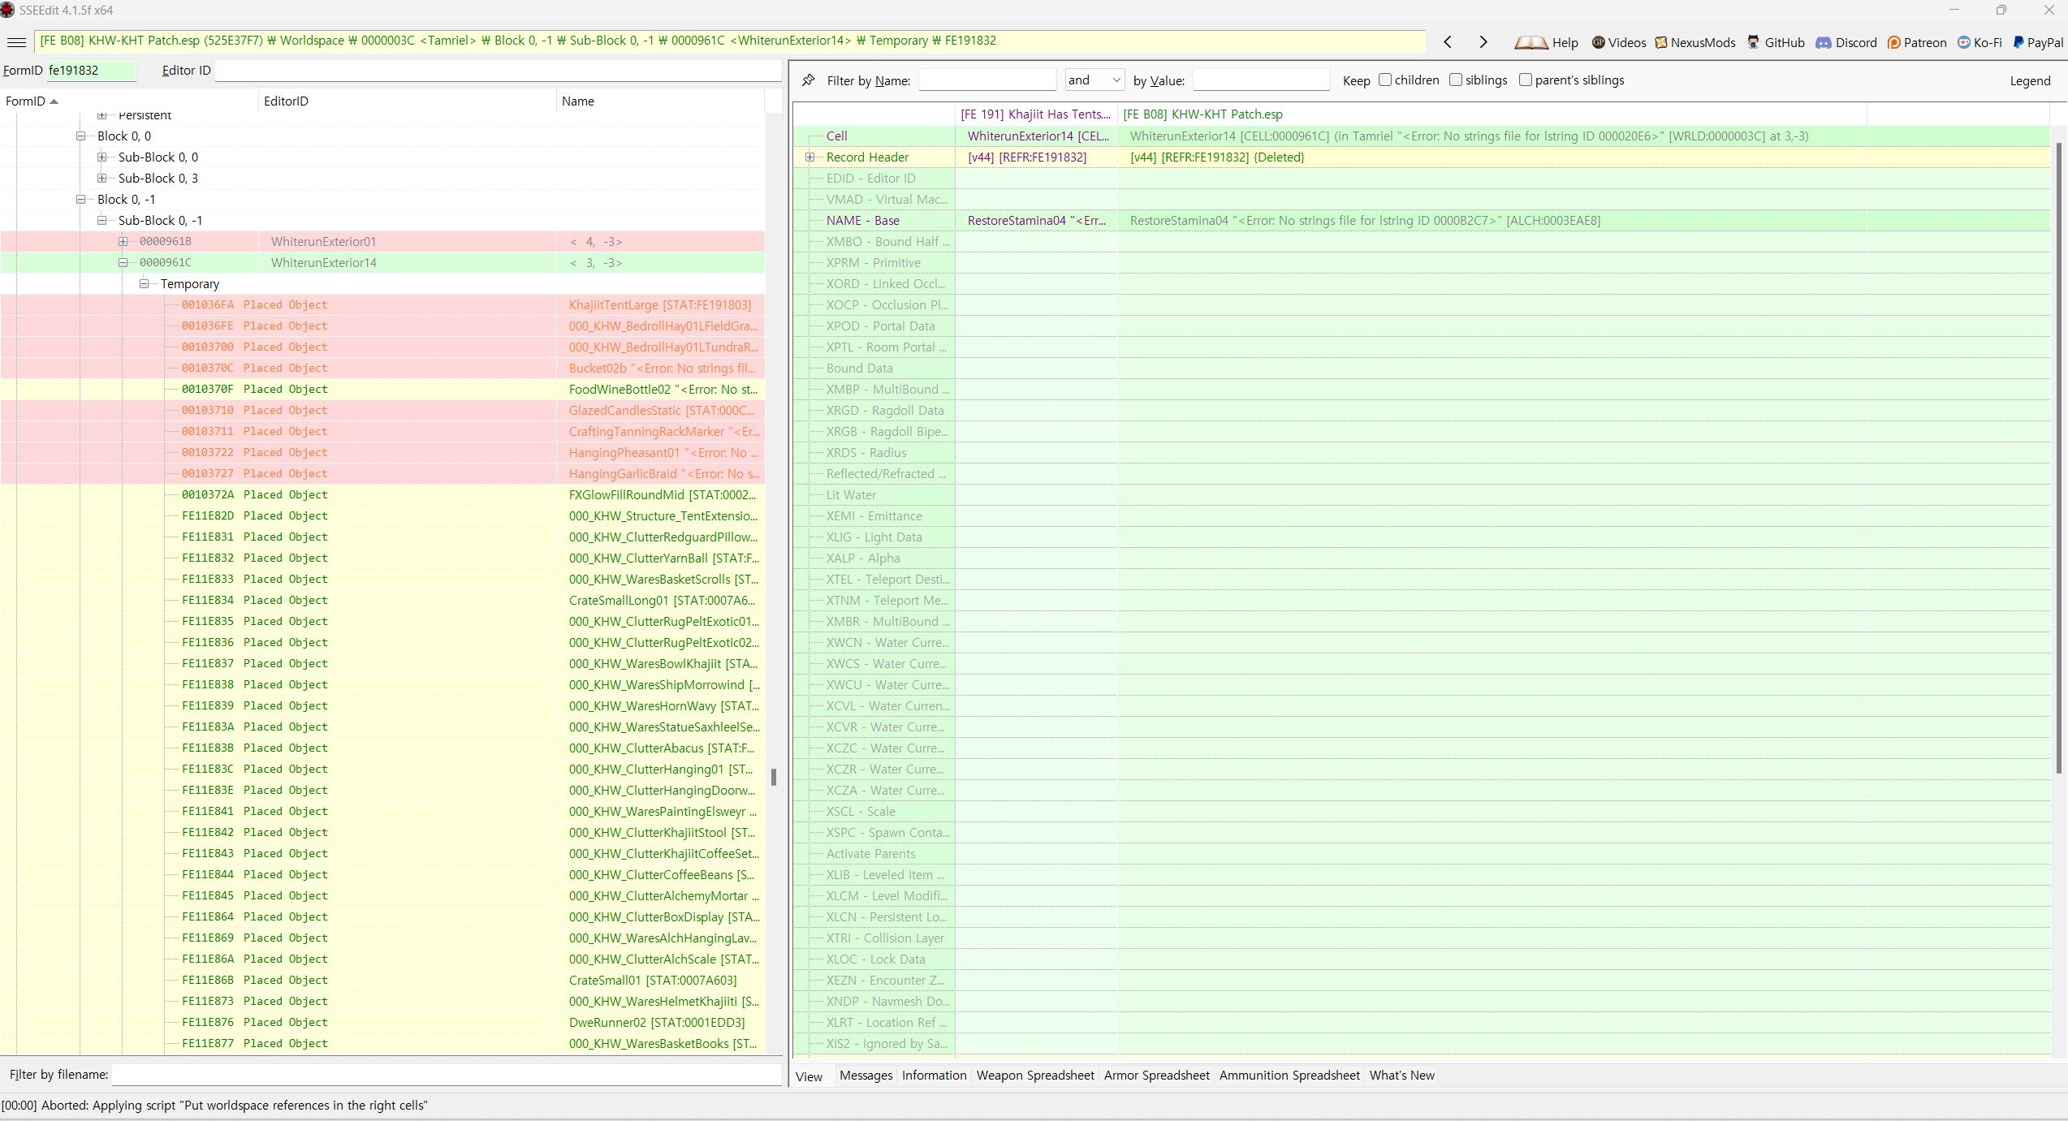
Task: Open Help book icon
Action: [x=1531, y=42]
